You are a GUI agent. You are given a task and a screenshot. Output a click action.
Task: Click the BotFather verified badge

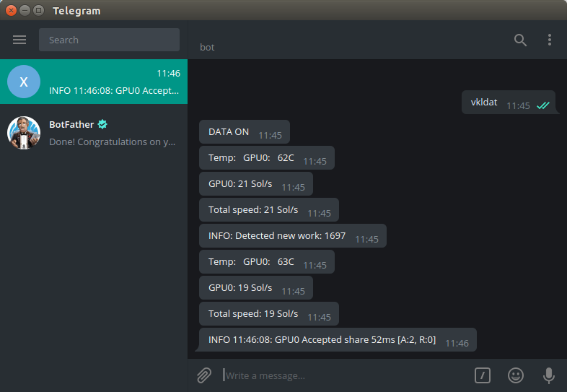102,124
